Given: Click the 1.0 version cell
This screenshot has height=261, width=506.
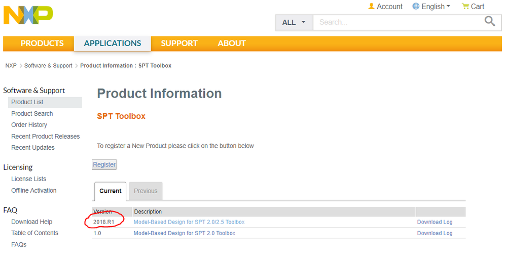Looking at the screenshot, I should [x=97, y=233].
